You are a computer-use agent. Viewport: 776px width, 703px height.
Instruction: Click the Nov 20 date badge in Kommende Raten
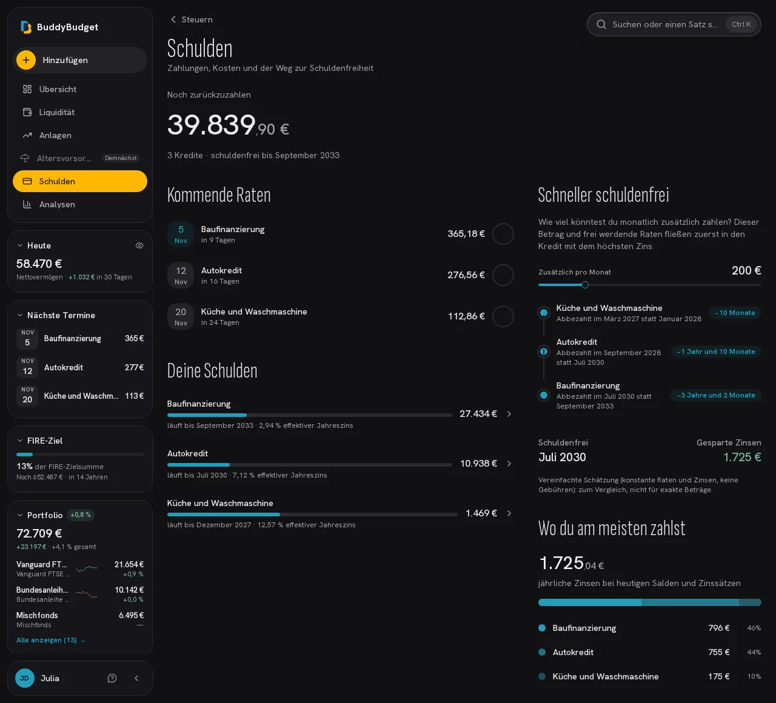pyautogui.click(x=181, y=316)
